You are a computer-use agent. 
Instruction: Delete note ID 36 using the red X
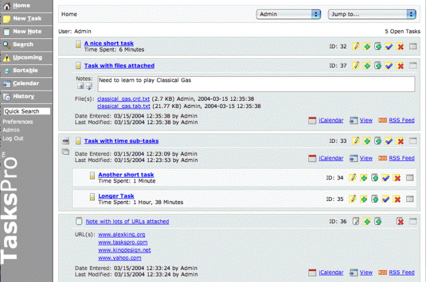click(400, 221)
